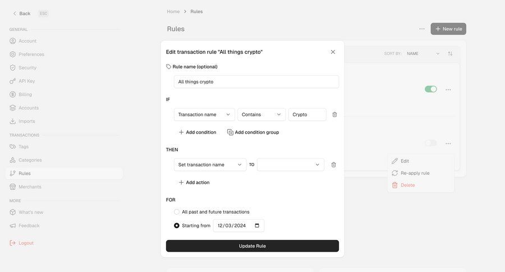Open the Set transaction name action dropdown
This screenshot has height=272, width=505.
210,165
